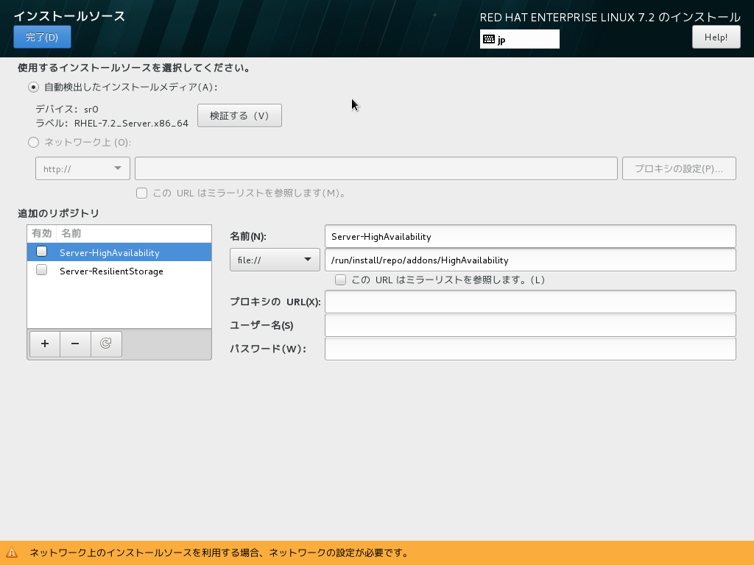Click the password input field

pyautogui.click(x=530, y=349)
